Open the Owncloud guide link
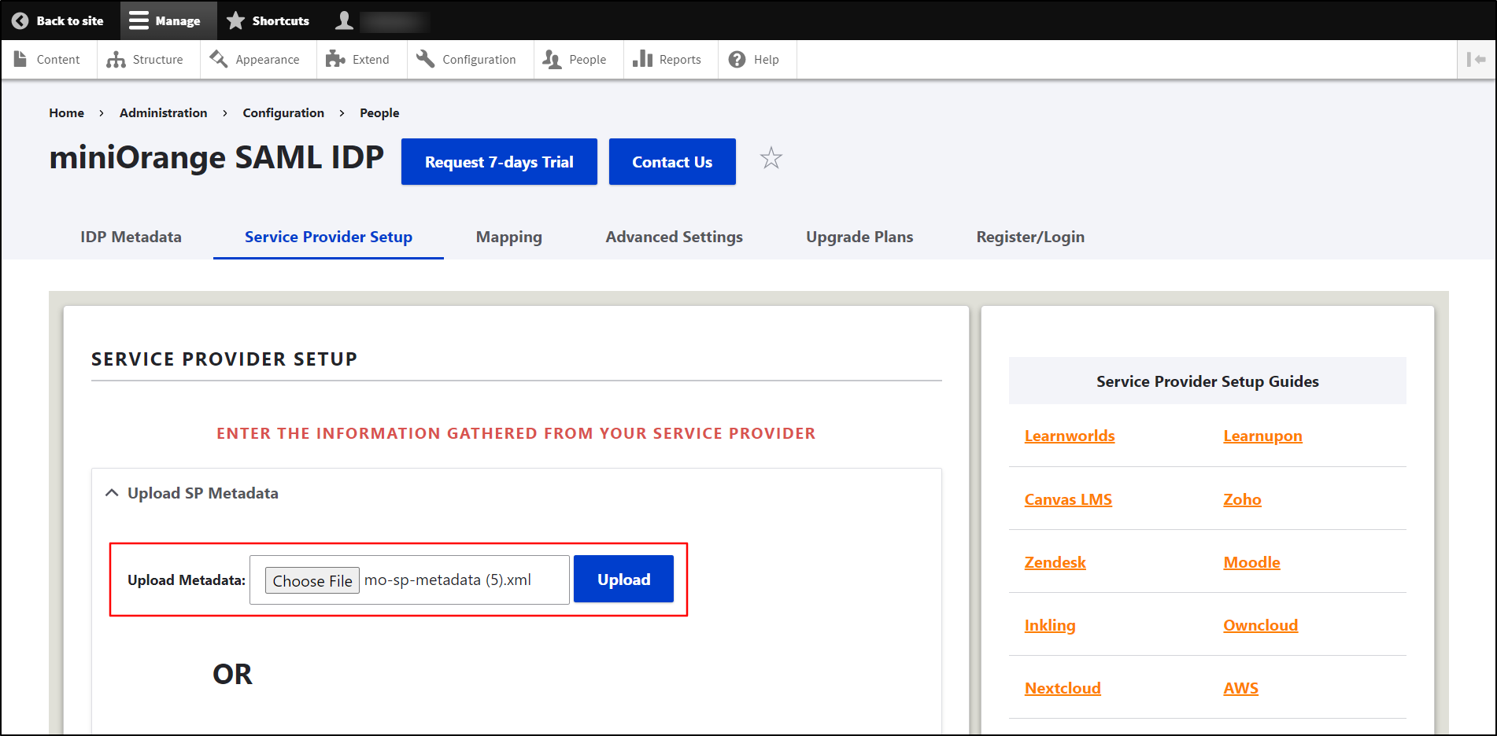The image size is (1497, 736). [x=1260, y=625]
